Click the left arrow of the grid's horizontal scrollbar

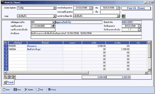(x=5, y=72)
